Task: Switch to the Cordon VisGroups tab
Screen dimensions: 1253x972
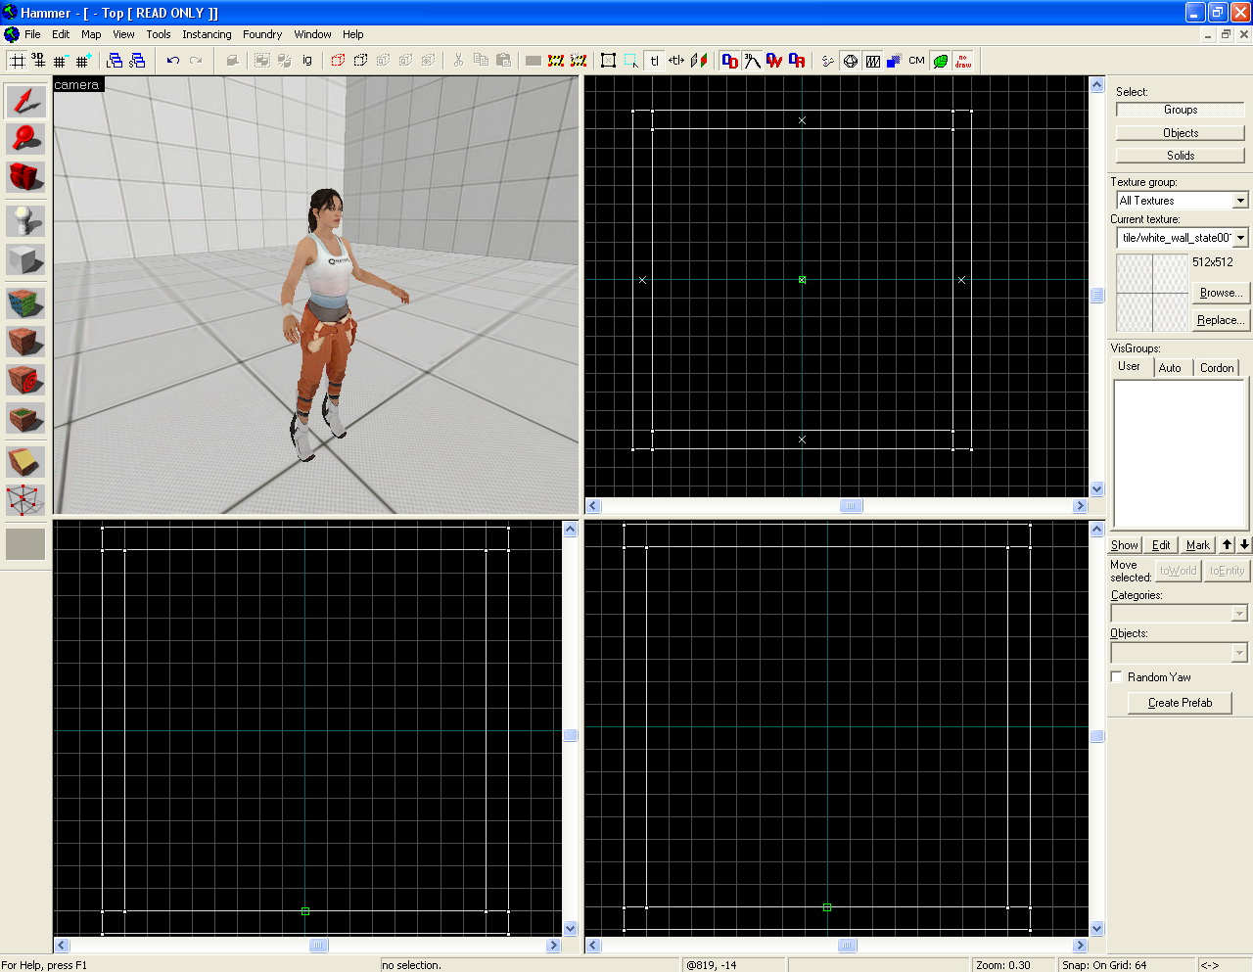Action: [1217, 368]
